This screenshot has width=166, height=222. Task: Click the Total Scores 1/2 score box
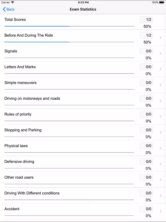tap(146, 20)
